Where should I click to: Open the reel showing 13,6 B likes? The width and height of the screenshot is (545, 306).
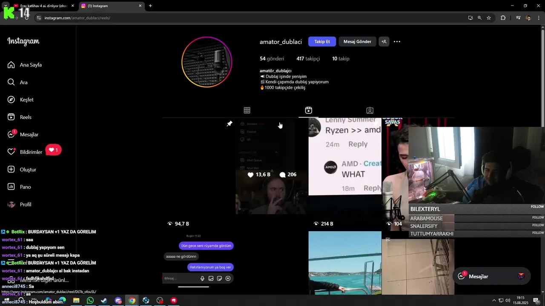click(x=272, y=174)
